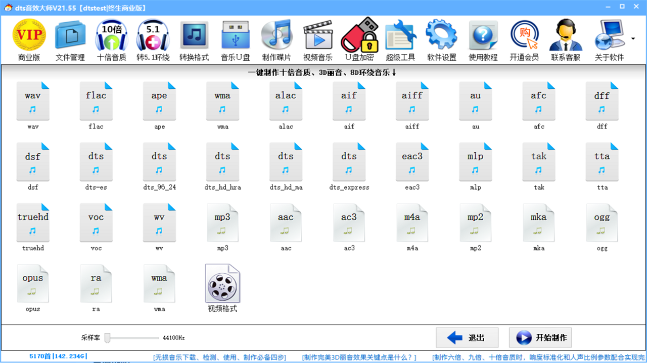Open the U盘加密 encryption tool
647x363 pixels.
click(359, 39)
